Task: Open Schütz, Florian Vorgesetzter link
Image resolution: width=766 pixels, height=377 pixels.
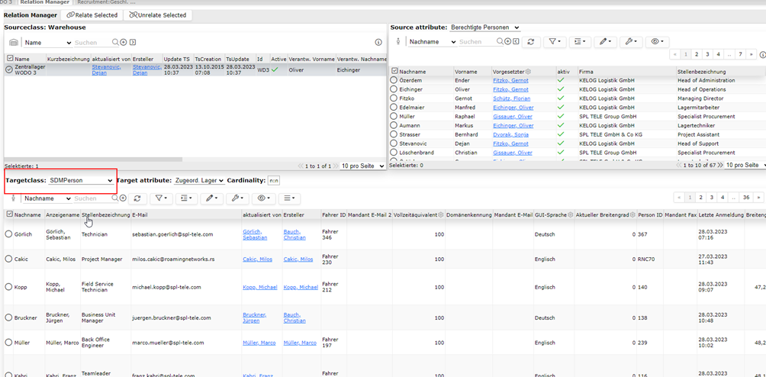Action: pyautogui.click(x=510, y=98)
